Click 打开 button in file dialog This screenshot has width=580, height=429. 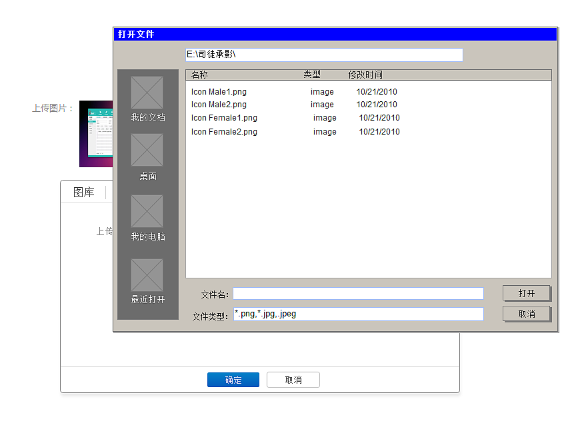click(x=527, y=293)
